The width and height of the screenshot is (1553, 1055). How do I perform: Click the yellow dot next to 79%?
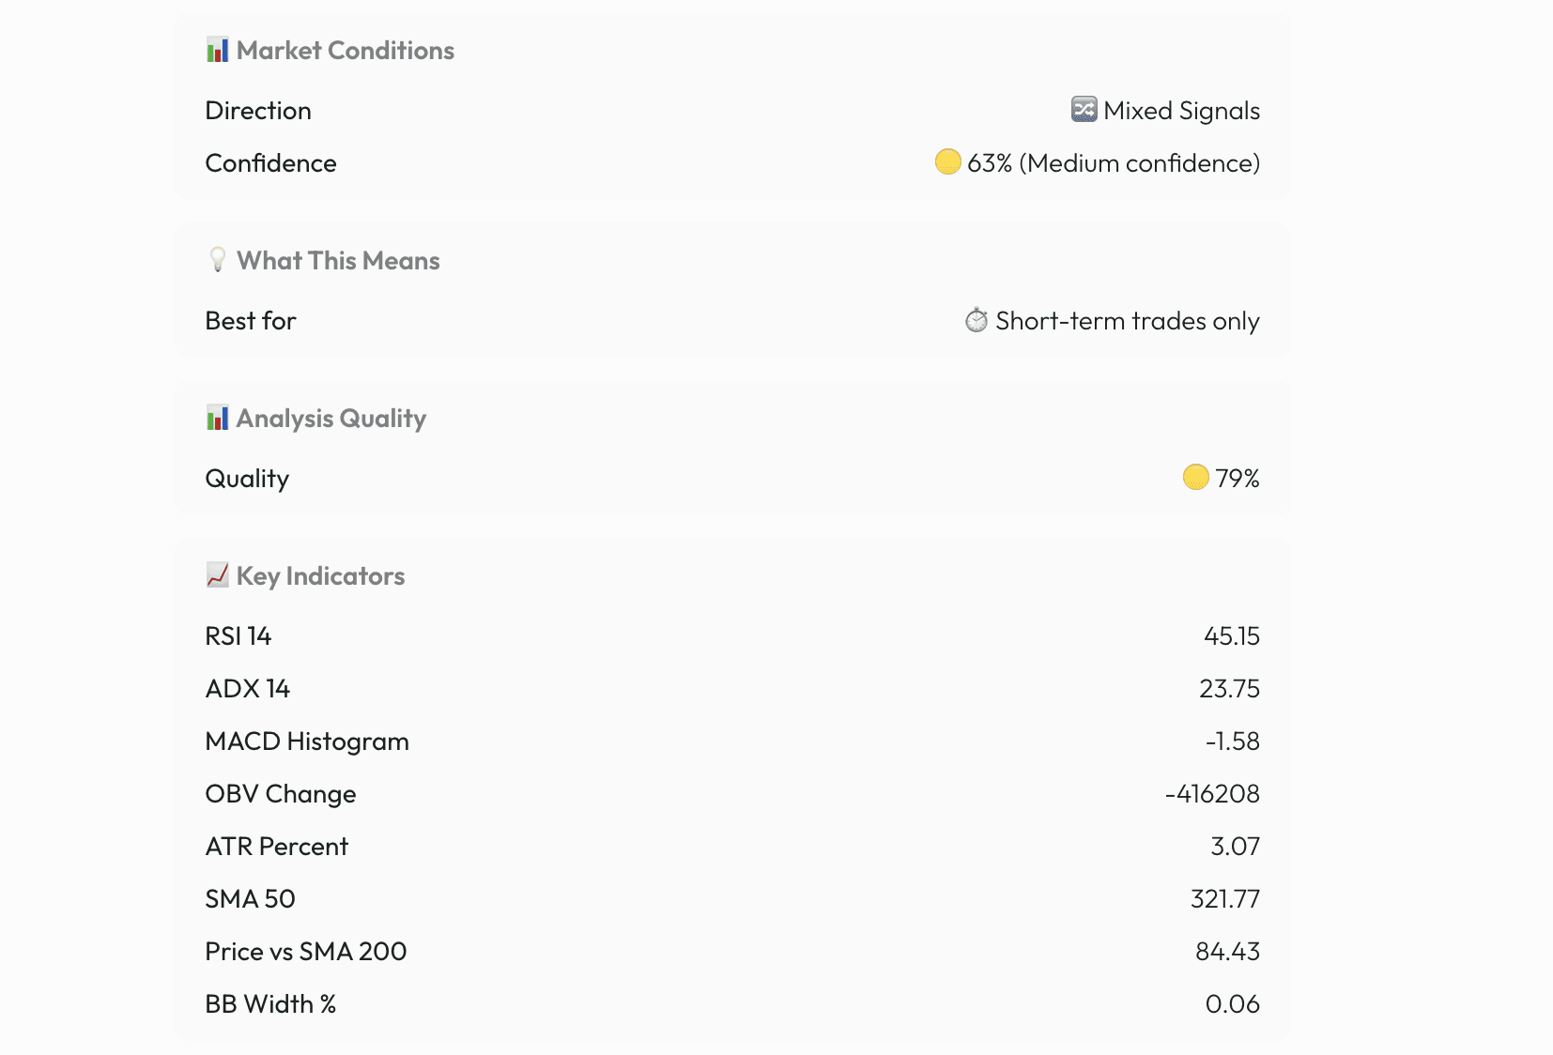(1195, 478)
